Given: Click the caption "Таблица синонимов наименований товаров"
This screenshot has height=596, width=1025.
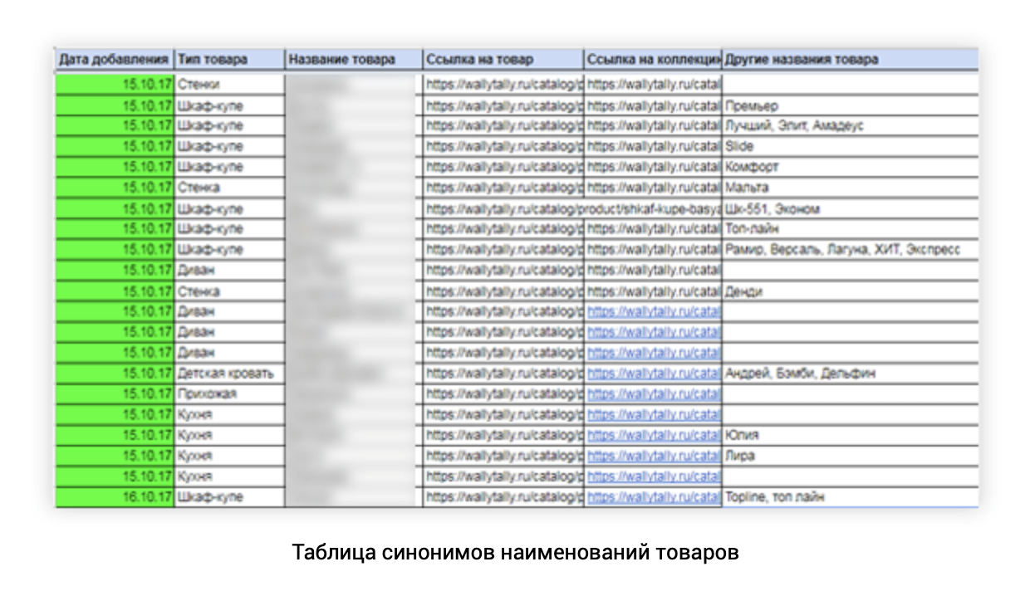Looking at the screenshot, I should [x=515, y=553].
